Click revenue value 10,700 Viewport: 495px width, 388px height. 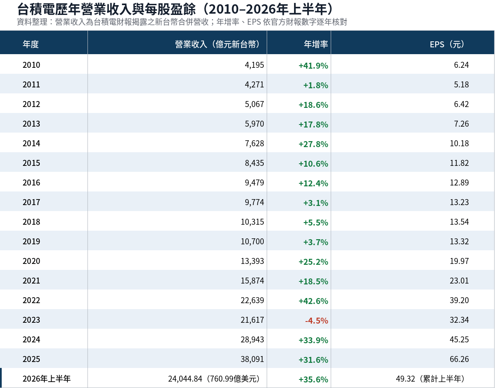pos(252,241)
